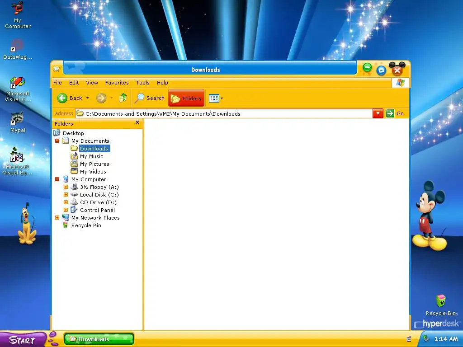463x347 pixels.
Task: Select 3½ Floppy (A:) in tree
Action: coord(99,187)
